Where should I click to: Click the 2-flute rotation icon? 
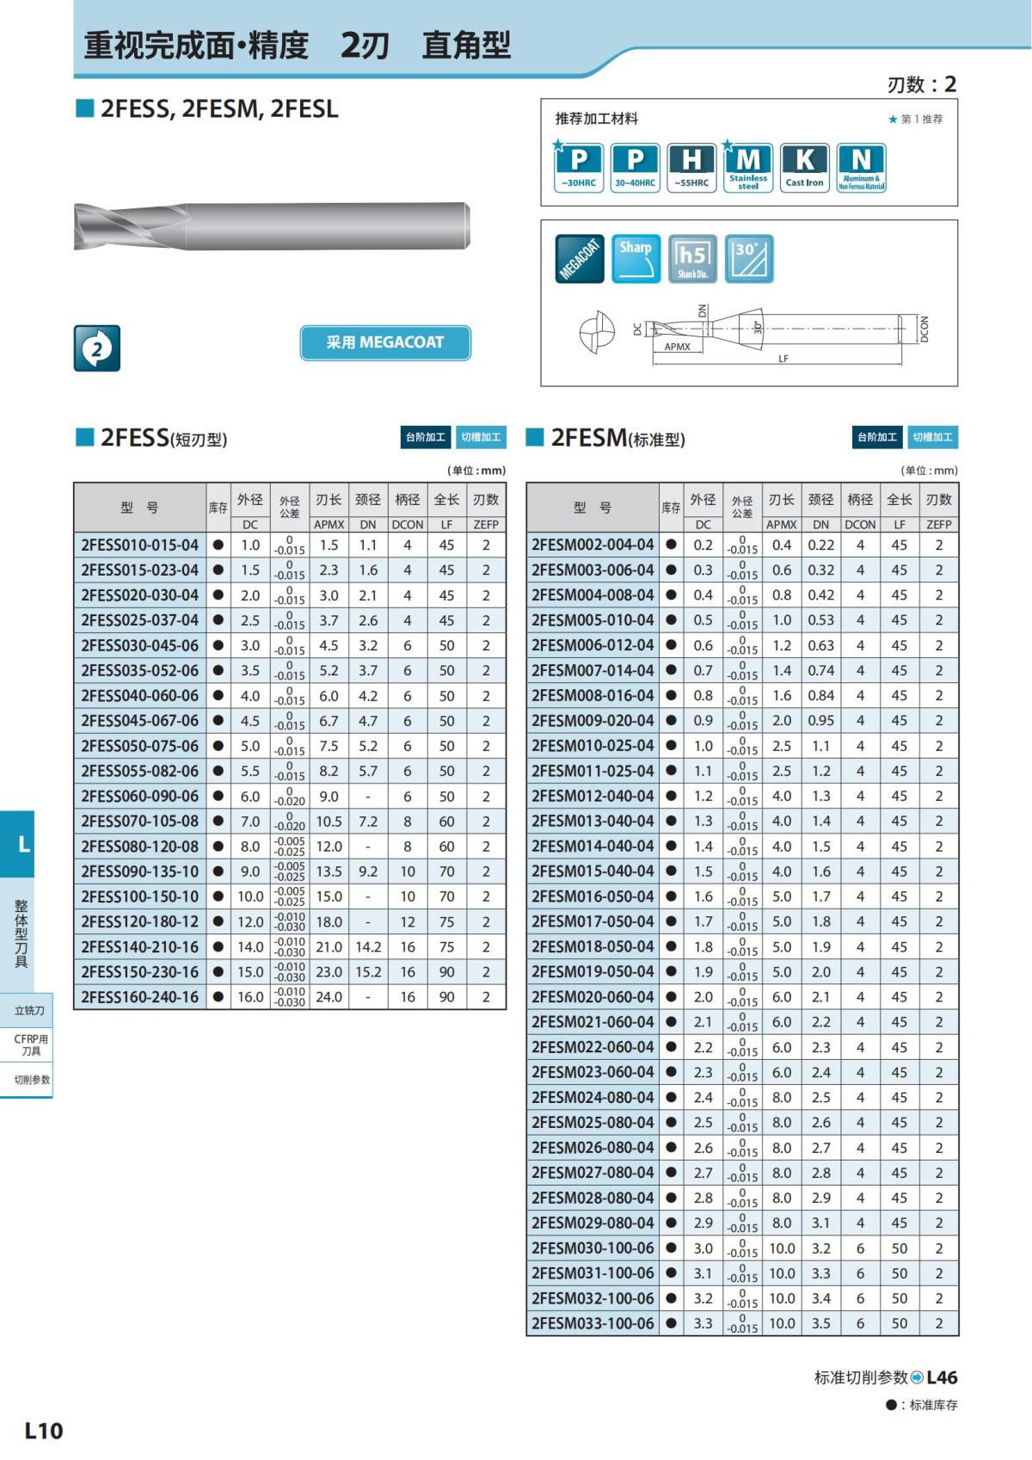coord(97,348)
